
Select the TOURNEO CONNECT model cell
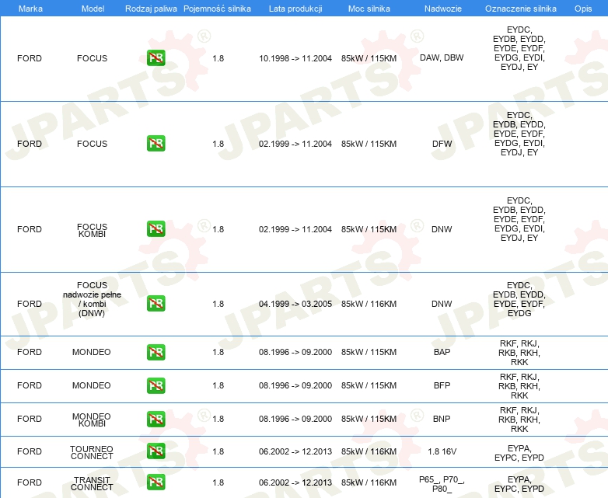(x=92, y=452)
